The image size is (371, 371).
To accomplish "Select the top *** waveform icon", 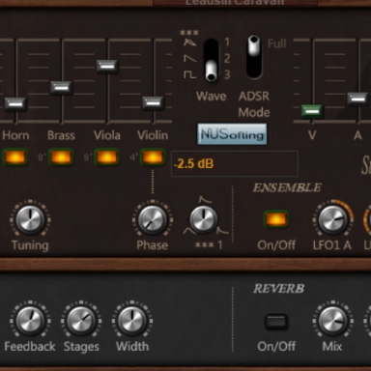I will point(189,42).
